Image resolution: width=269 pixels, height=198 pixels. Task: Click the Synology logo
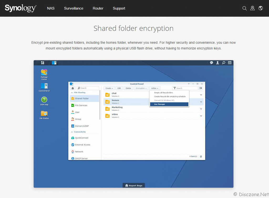(20, 8)
